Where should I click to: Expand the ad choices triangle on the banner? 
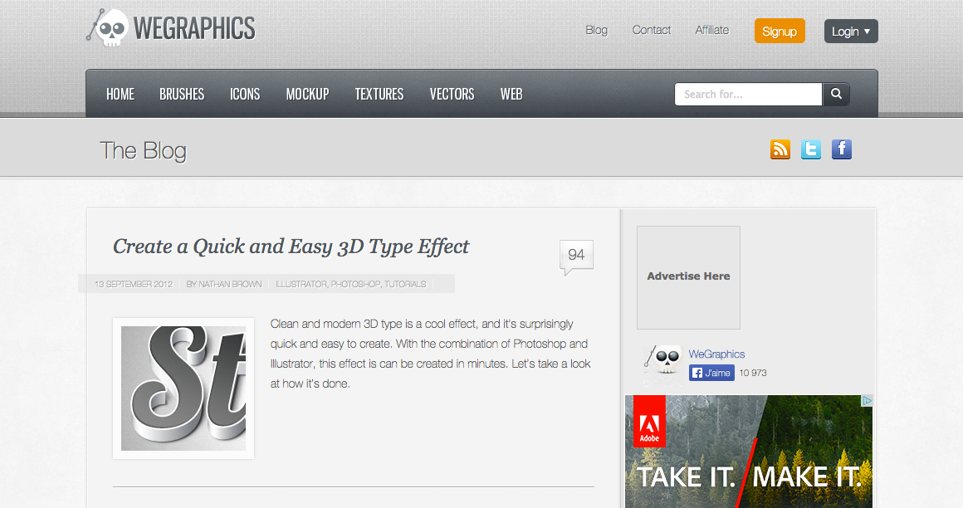tap(868, 400)
